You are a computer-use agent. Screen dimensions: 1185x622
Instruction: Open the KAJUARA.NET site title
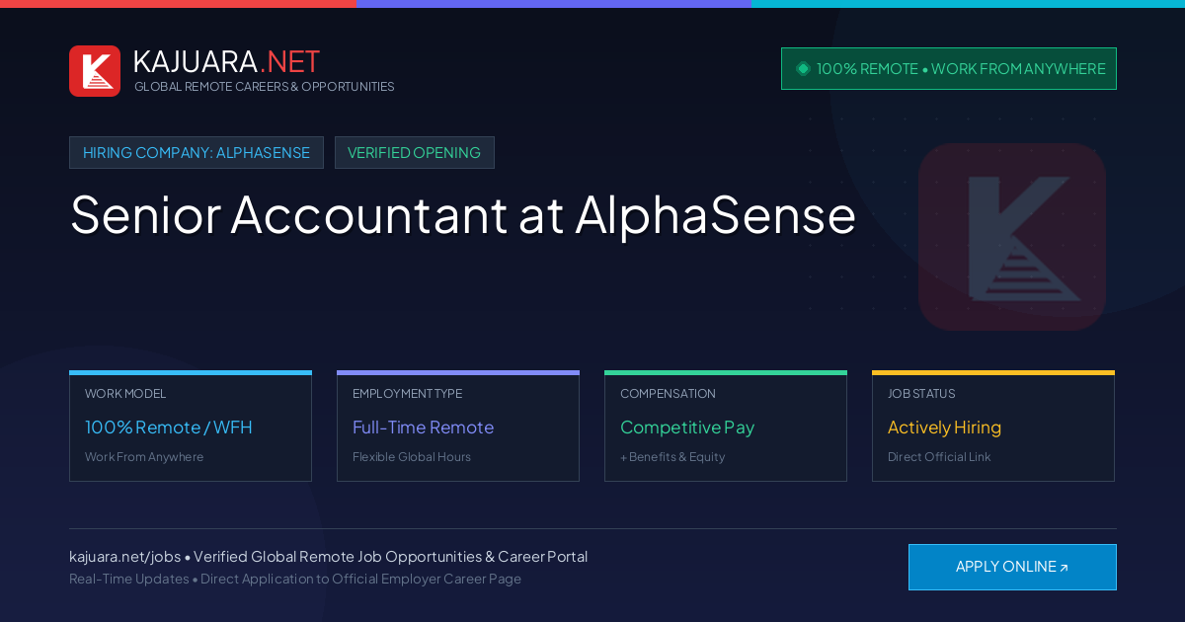226,61
